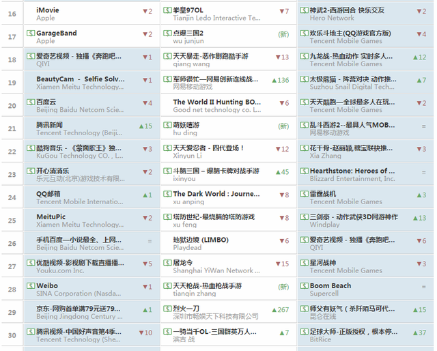The image size is (437, 351).
Task: View publisher Shanghai YiWan Network
Action: pos(216,270)
